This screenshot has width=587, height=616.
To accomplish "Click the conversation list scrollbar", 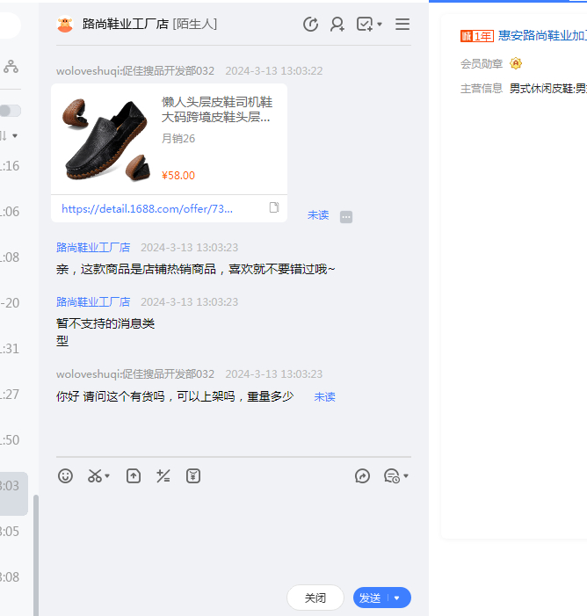I will point(36,554).
